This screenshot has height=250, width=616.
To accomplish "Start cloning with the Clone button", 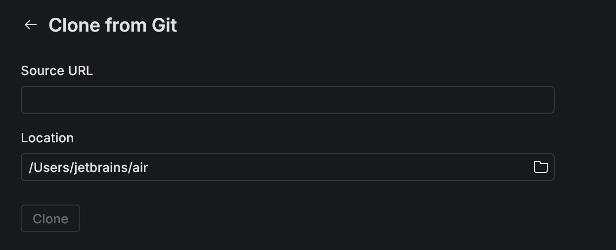I will click(50, 218).
